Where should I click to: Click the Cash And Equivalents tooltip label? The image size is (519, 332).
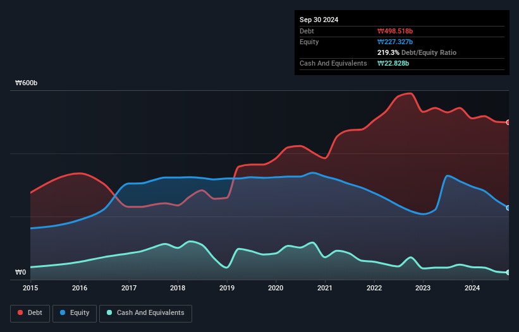[333, 63]
